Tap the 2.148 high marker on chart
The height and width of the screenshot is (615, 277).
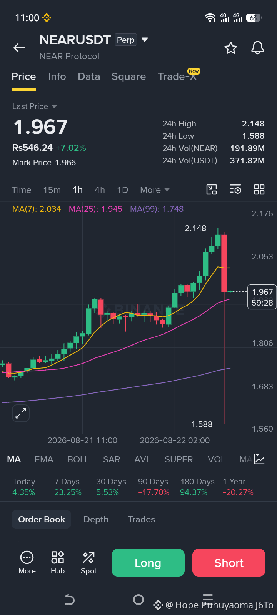(195, 228)
